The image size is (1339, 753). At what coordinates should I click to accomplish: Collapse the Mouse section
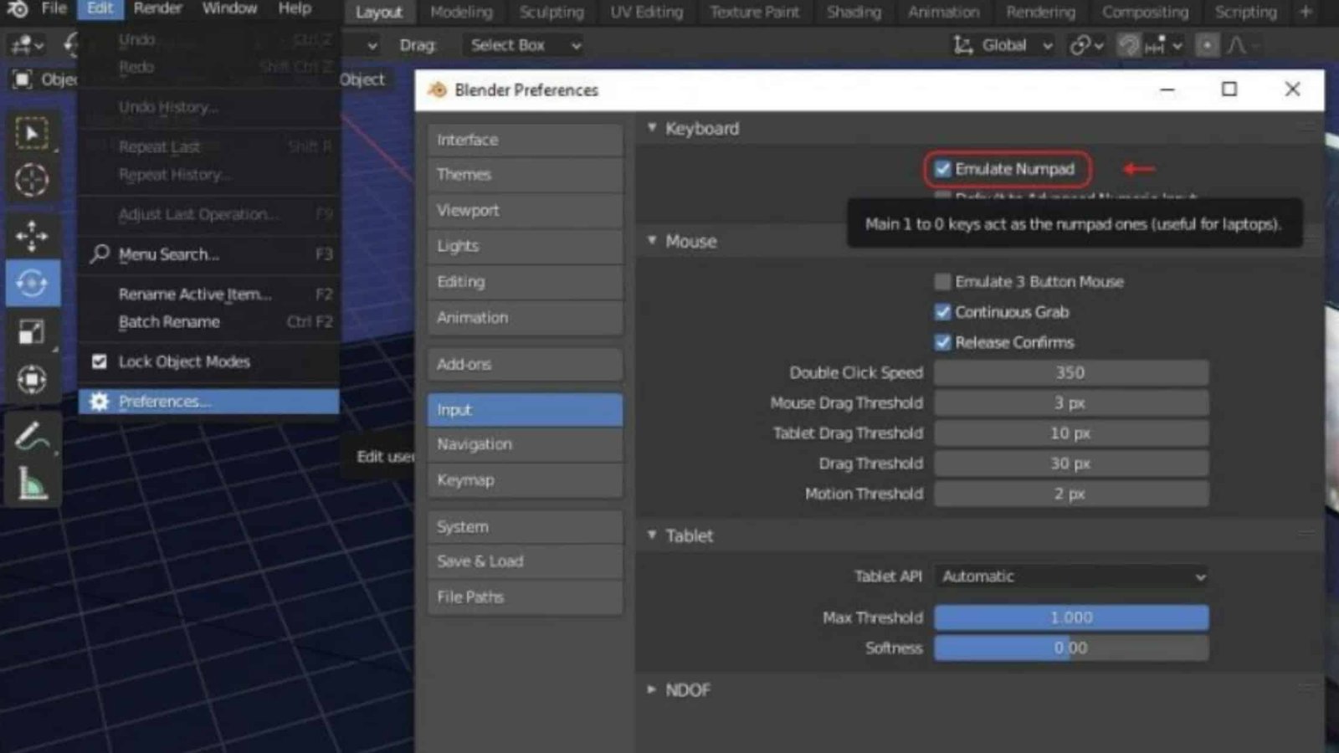653,241
